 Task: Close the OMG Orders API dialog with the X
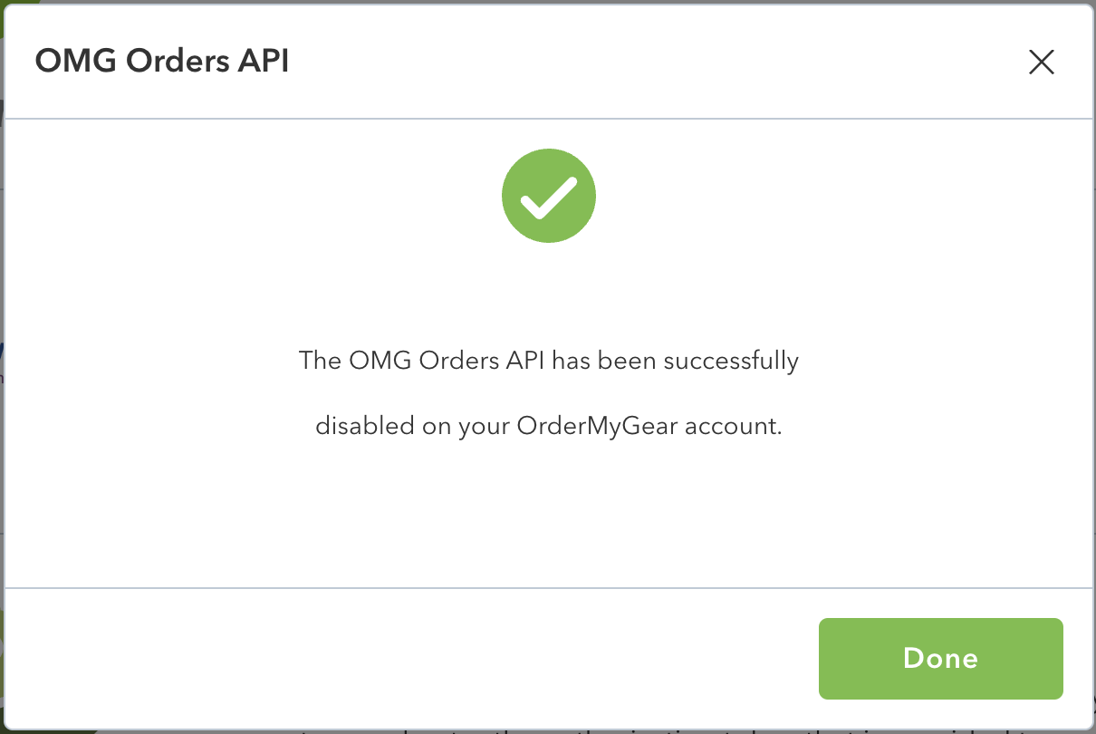click(x=1042, y=62)
